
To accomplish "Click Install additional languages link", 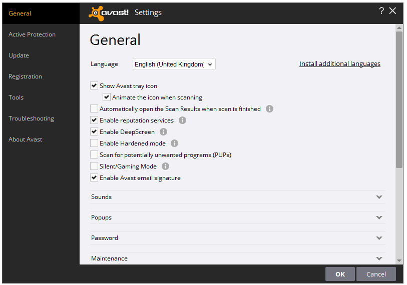I will (340, 64).
